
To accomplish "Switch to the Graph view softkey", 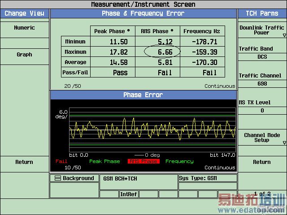I will coord(24,55).
